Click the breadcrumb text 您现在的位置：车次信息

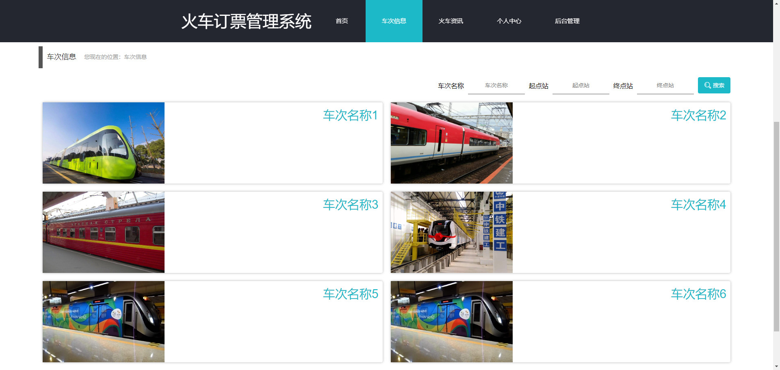tap(115, 57)
